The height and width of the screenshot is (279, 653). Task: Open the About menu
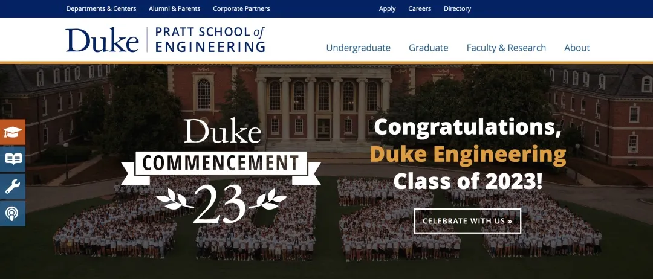pyautogui.click(x=577, y=48)
